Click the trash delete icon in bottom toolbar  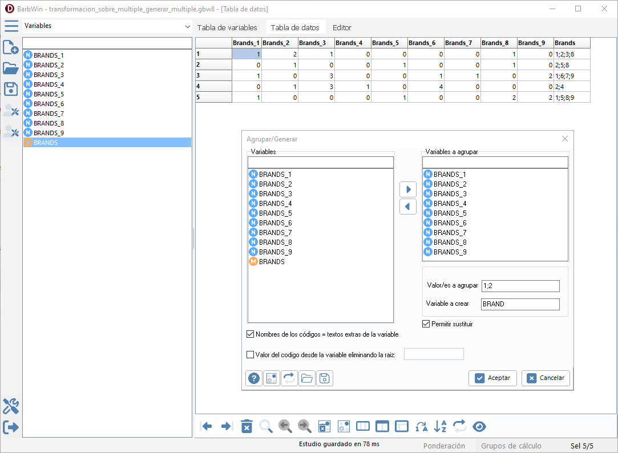coord(247,426)
